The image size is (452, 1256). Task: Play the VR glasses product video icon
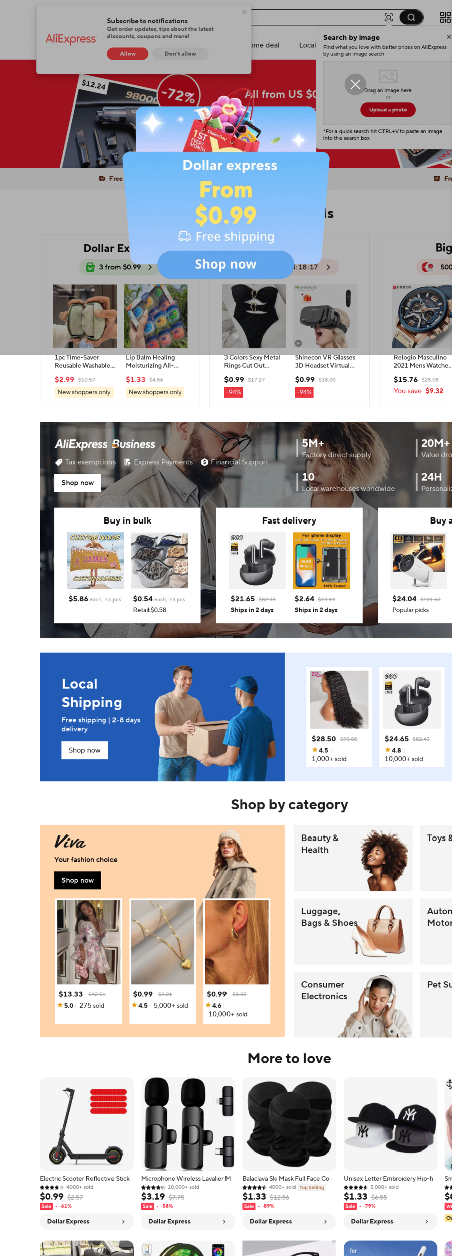[x=298, y=343]
